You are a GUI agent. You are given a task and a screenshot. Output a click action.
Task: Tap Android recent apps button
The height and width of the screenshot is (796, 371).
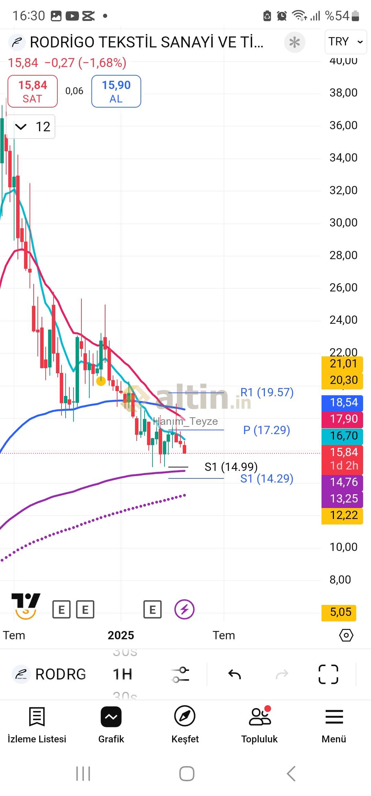(83, 774)
